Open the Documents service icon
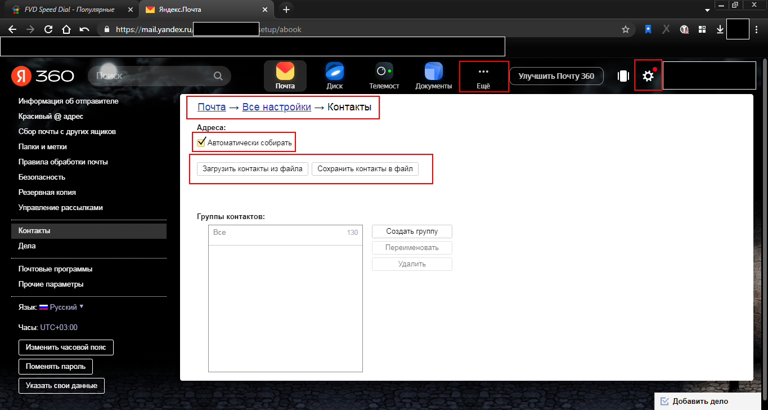Image resolution: width=768 pixels, height=410 pixels. tap(433, 72)
